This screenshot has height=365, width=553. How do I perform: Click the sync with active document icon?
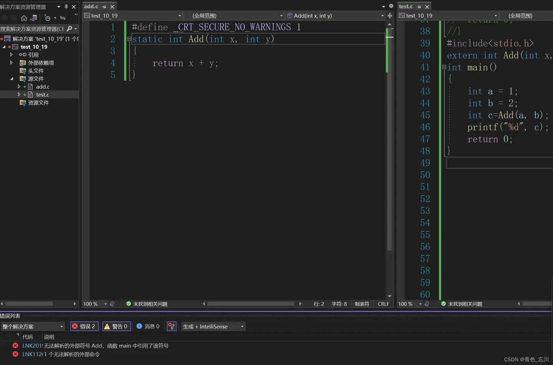click(63, 18)
